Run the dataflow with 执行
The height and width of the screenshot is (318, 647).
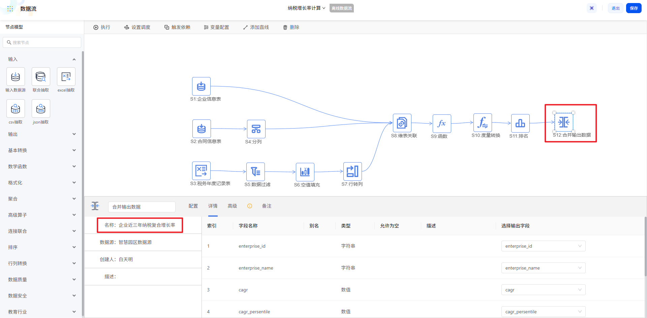pos(102,27)
